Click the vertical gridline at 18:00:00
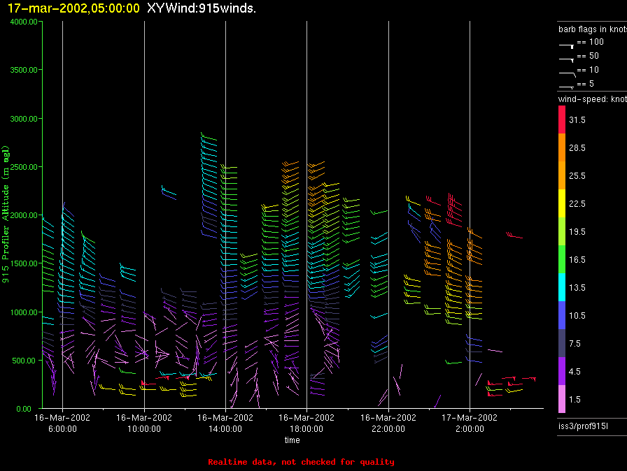This screenshot has height=471, width=627. [307, 215]
